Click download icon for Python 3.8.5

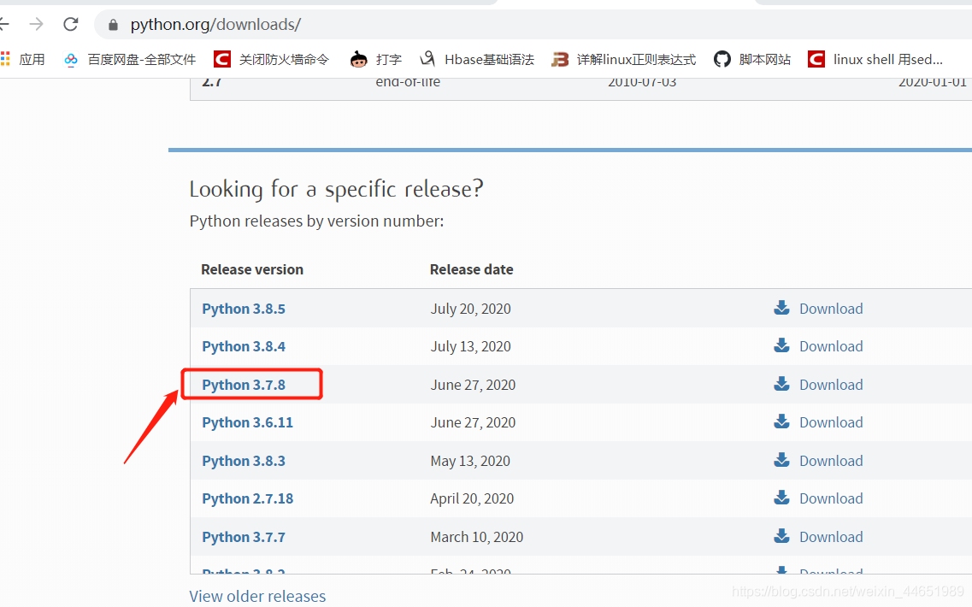point(781,308)
